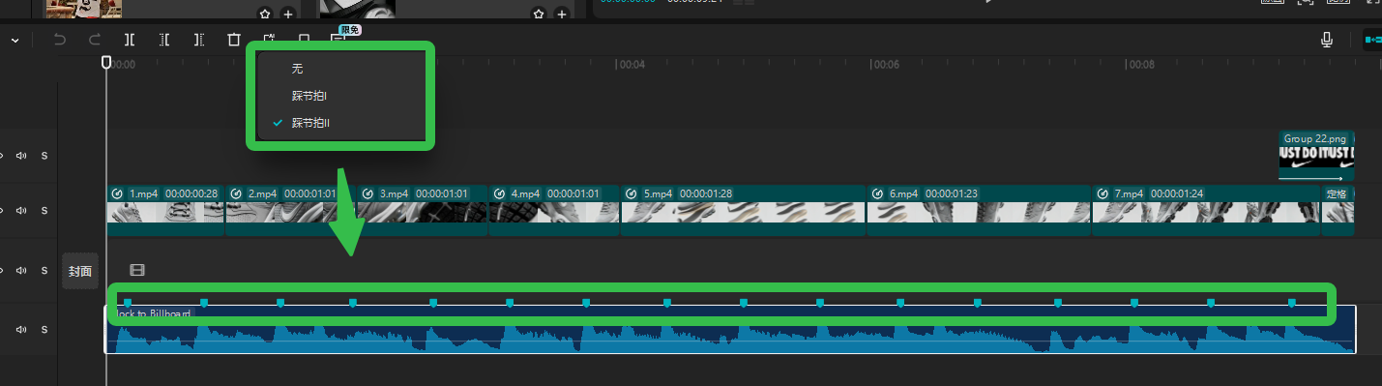The image size is (1382, 386).
Task: Click film strip icon beside 封面 button
Action: [x=137, y=271]
